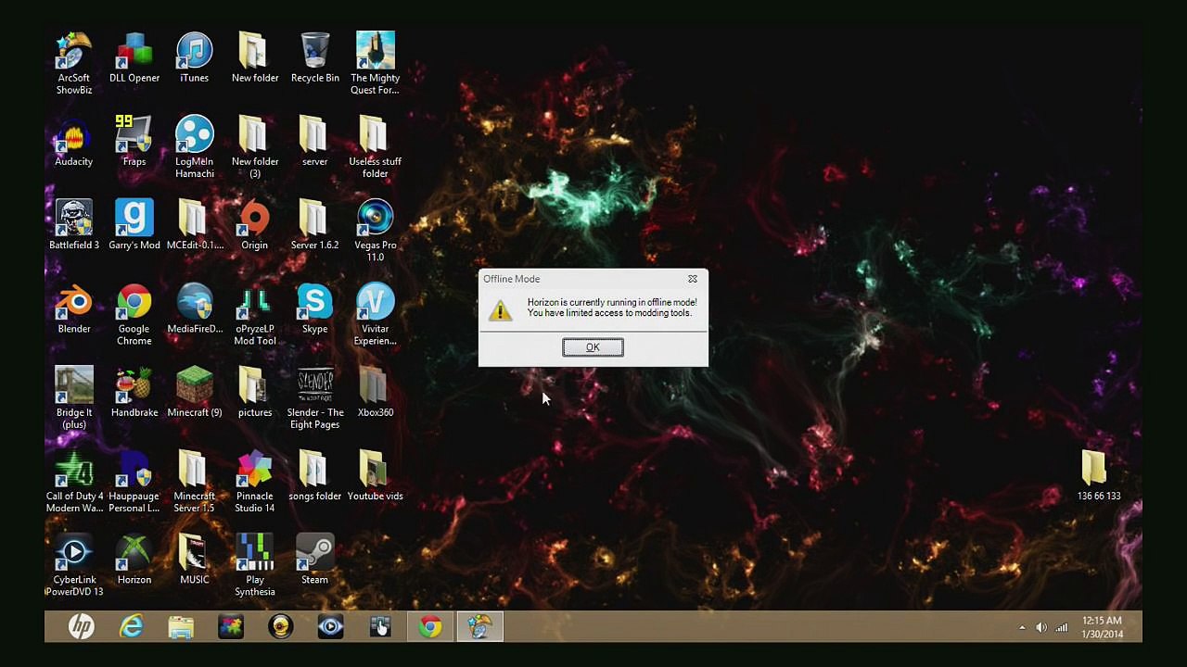Click the yellow-and-black disc taskbar icon
This screenshot has height=667, width=1187.
(281, 627)
